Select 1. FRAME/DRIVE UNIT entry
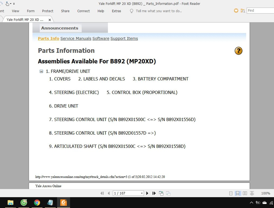Screen dimensions: 274x208 (68, 71)
